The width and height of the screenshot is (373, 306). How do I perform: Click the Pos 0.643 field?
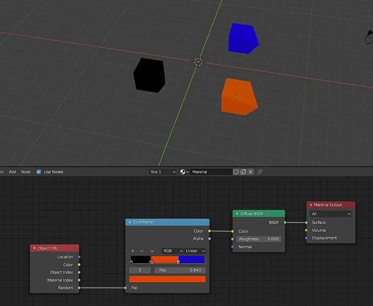(180, 270)
